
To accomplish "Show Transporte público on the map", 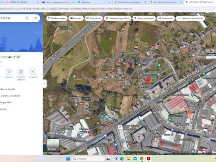I will coord(117,19).
